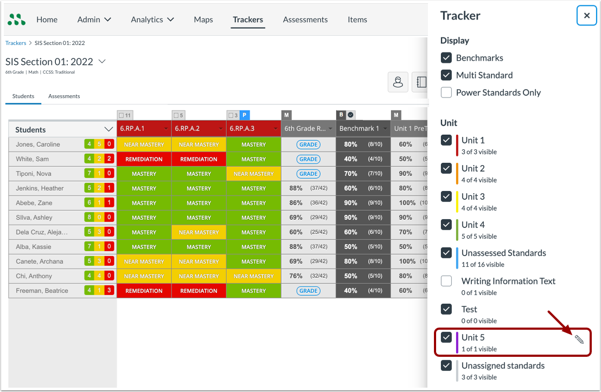
Task: Click the B badge above Benchmark 1
Action: [x=341, y=115]
